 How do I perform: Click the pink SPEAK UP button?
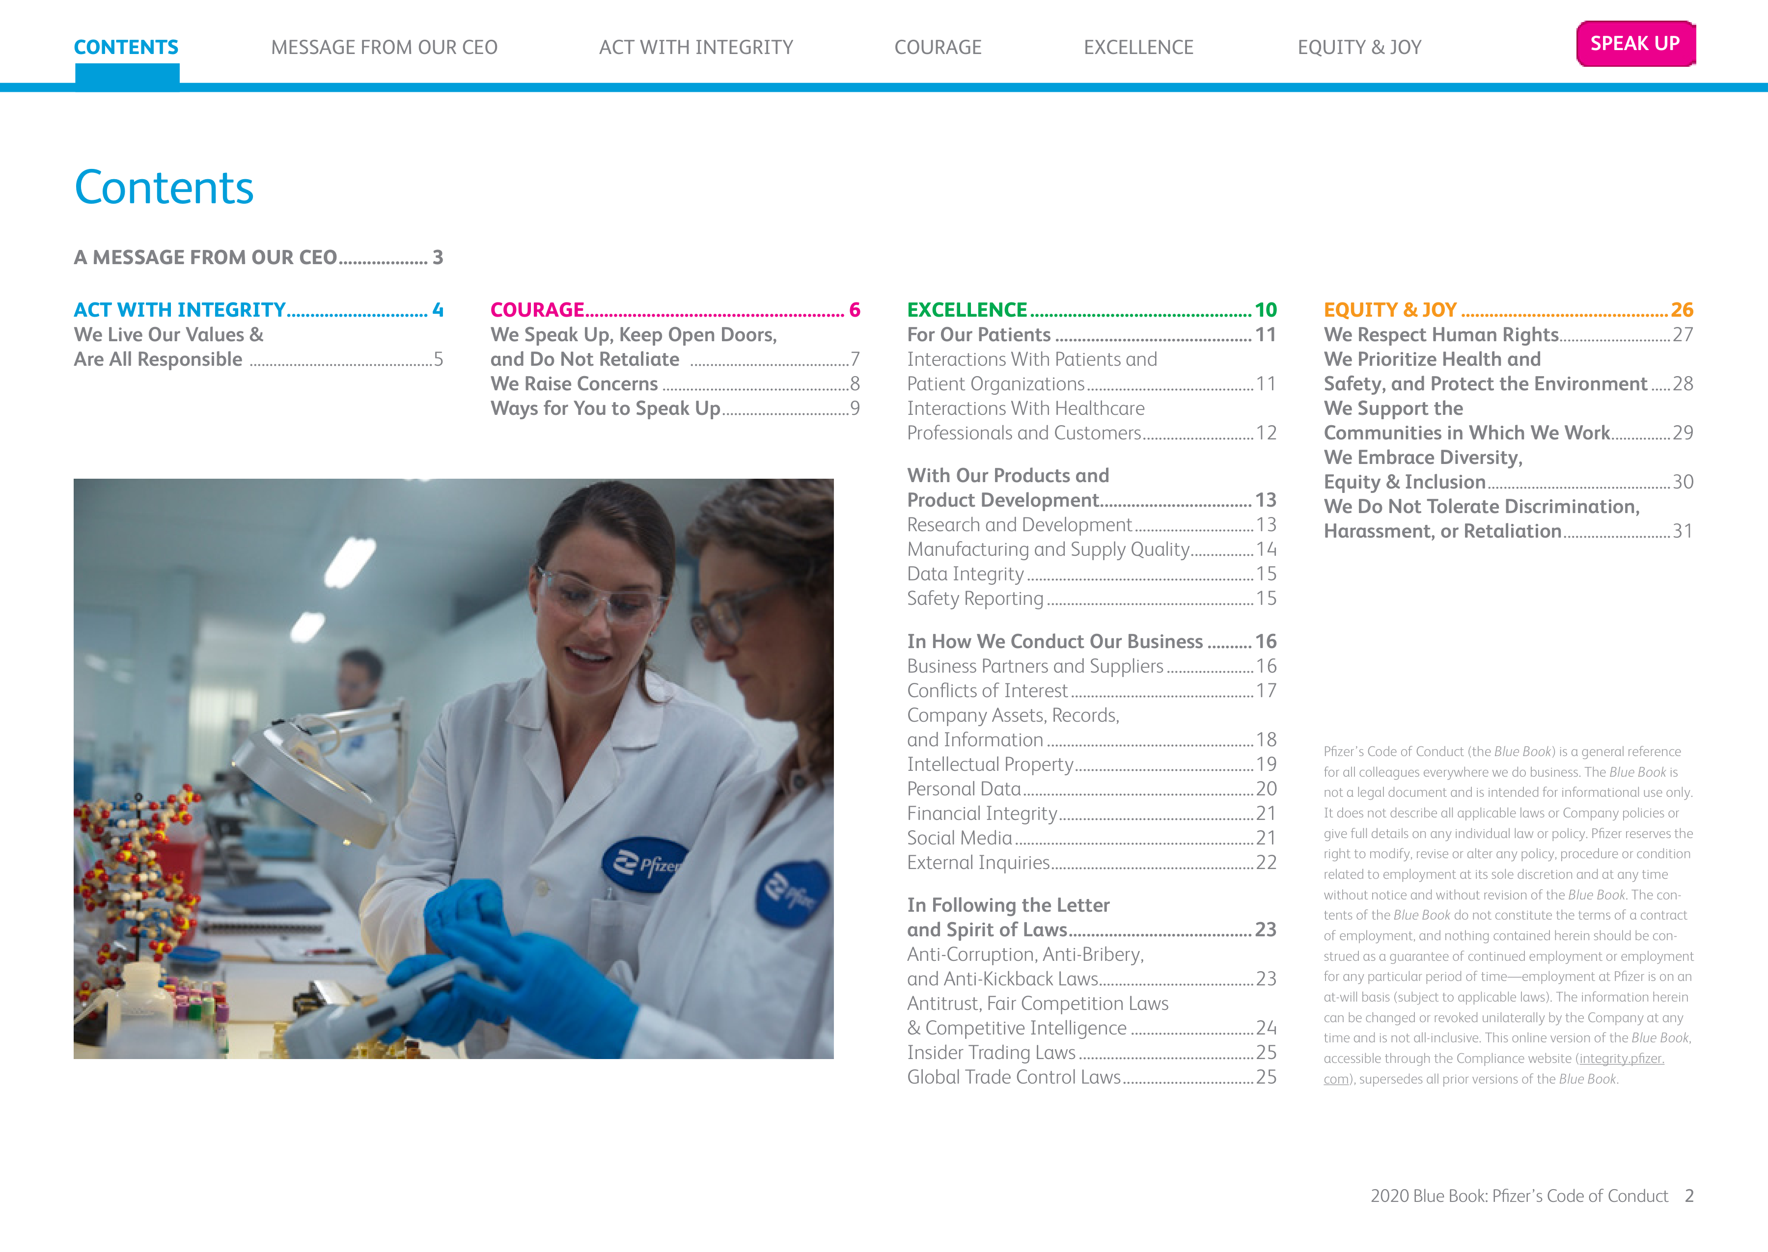pyautogui.click(x=1635, y=44)
